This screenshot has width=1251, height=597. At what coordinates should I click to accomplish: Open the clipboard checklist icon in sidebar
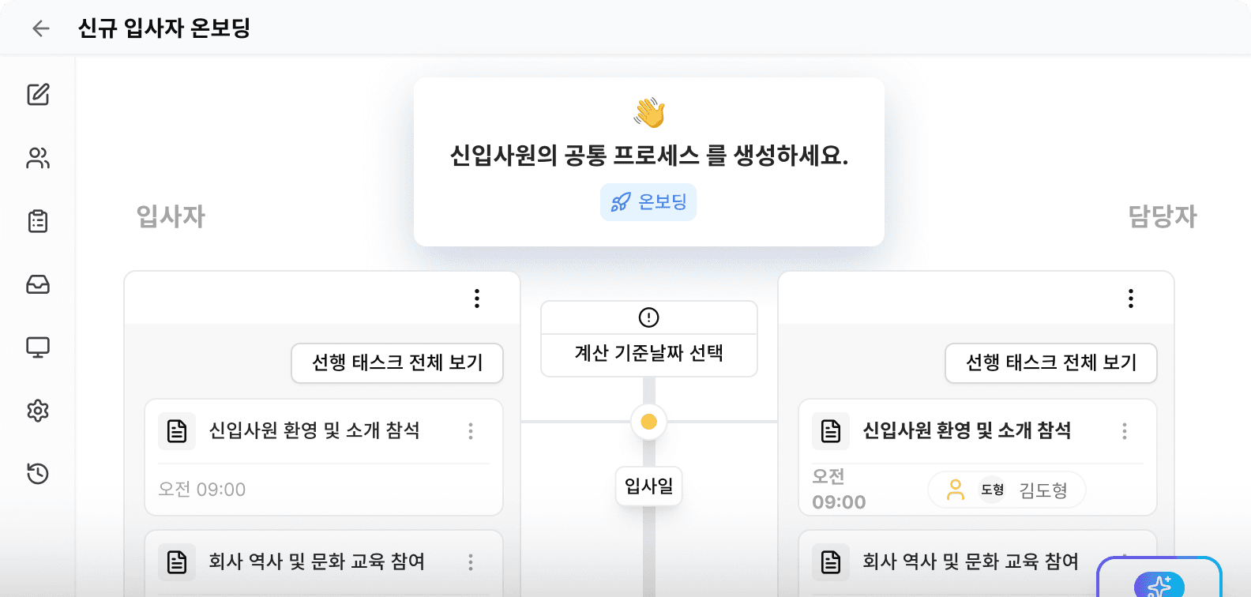pyautogui.click(x=38, y=221)
